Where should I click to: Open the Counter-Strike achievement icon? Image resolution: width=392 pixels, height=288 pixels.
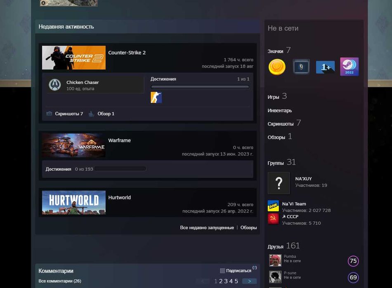coord(156,98)
